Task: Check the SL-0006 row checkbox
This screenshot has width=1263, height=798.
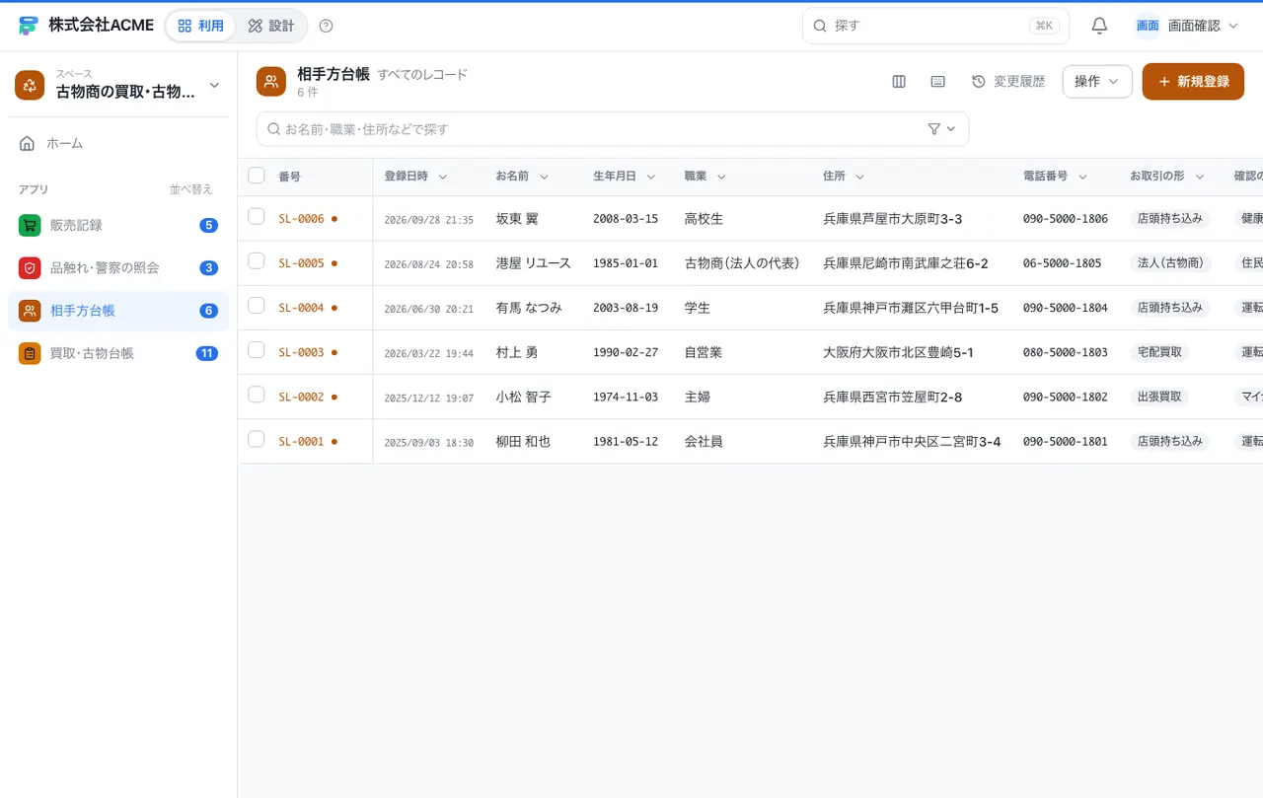Action: [x=257, y=216]
